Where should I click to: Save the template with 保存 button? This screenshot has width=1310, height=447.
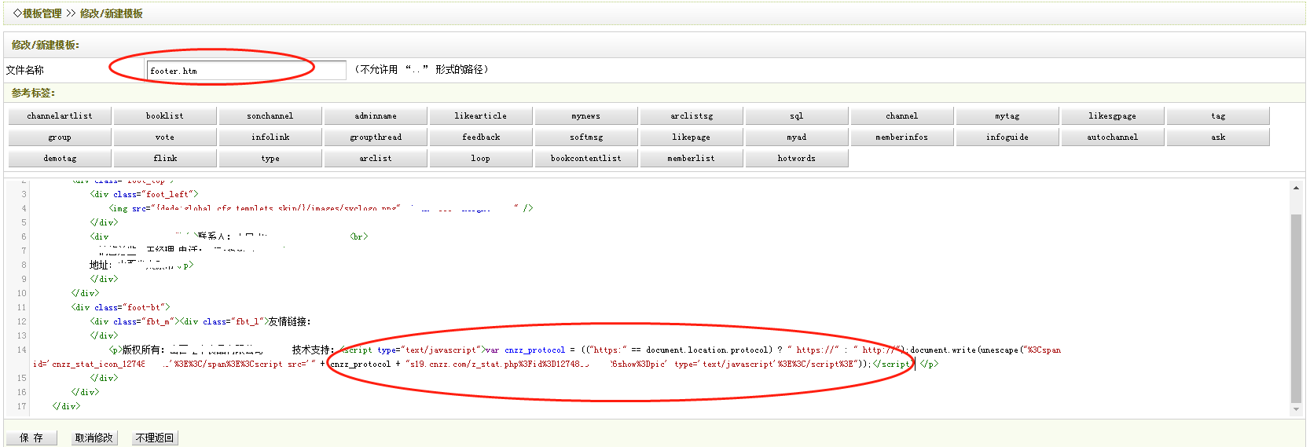(x=31, y=438)
